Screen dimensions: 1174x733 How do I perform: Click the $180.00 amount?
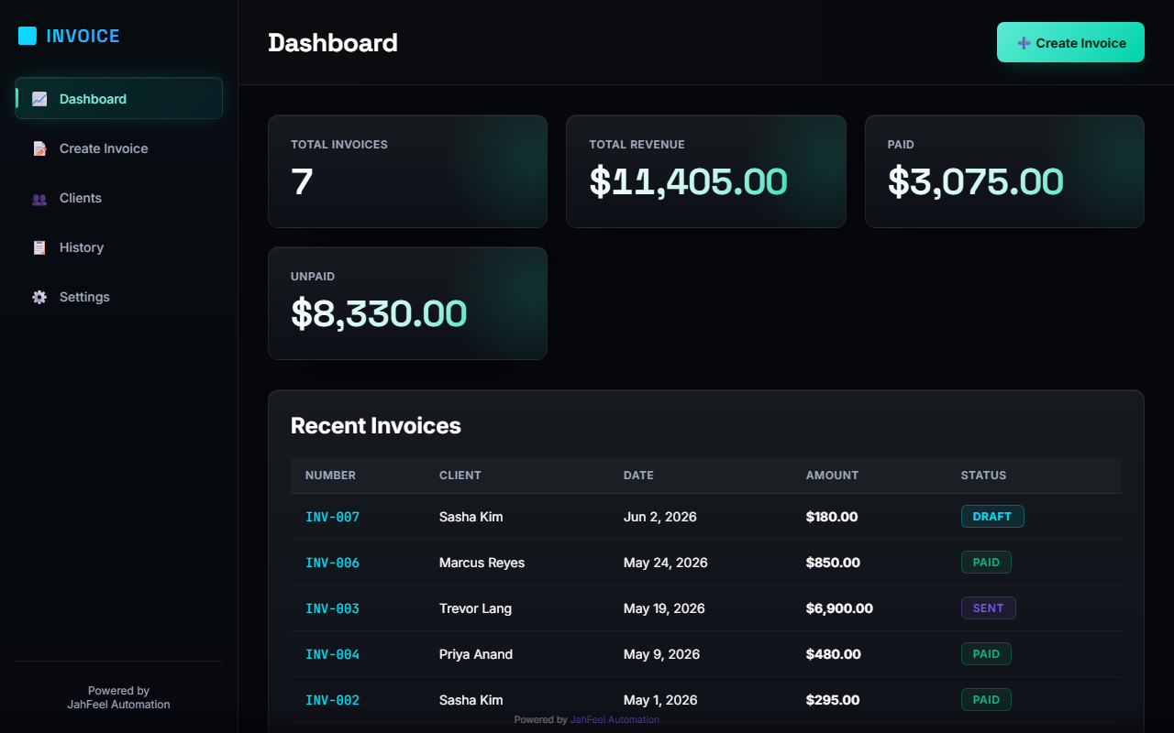click(832, 517)
